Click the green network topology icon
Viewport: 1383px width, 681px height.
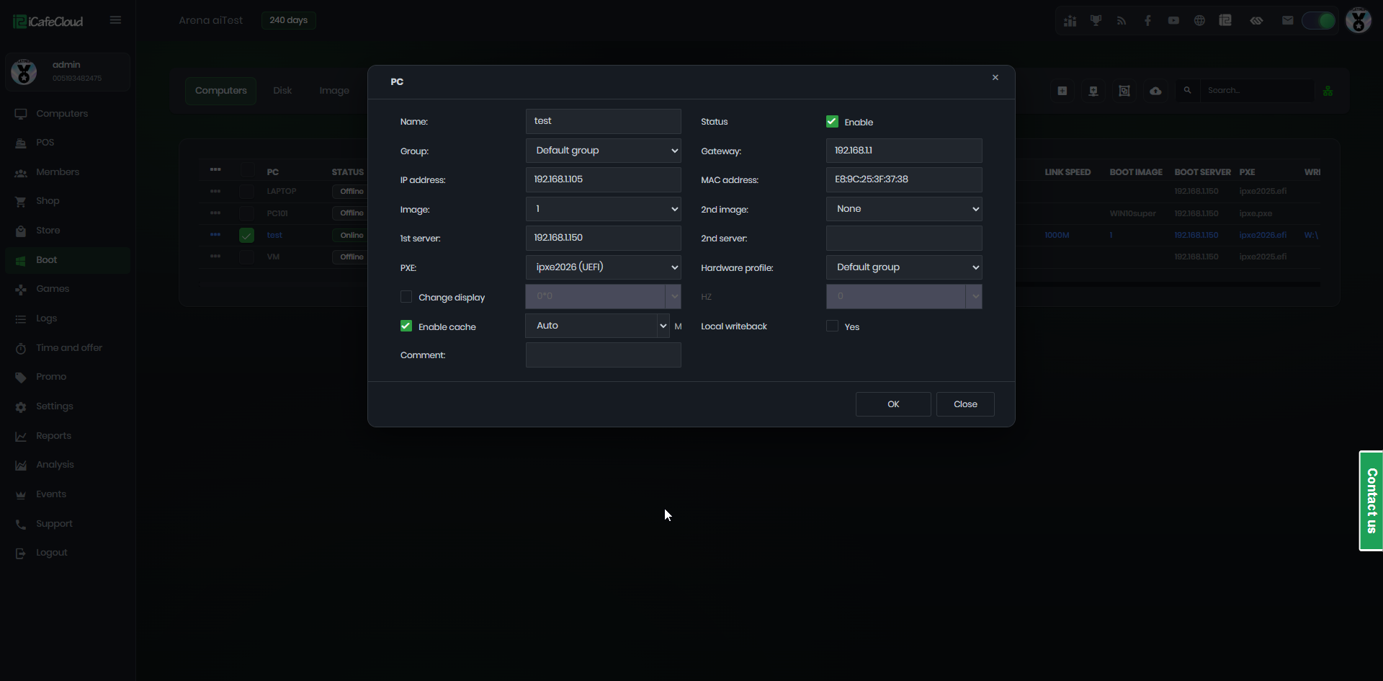1328,91
